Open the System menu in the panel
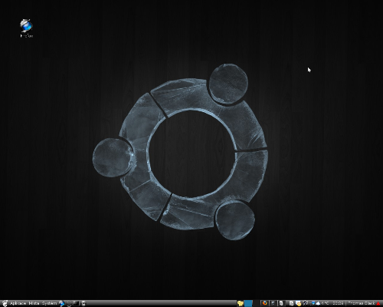Image resolution: width=383 pixels, height=307 pixels. pos(49,303)
